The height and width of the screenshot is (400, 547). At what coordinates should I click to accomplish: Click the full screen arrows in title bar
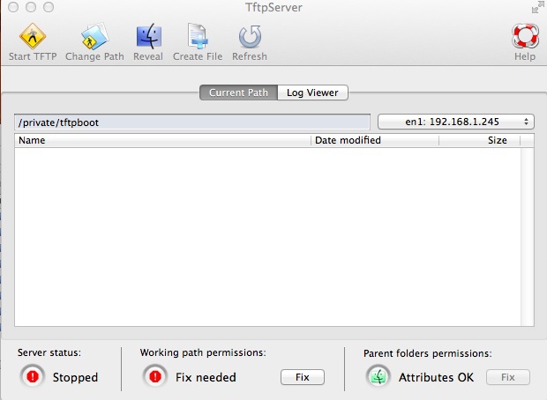point(537,7)
